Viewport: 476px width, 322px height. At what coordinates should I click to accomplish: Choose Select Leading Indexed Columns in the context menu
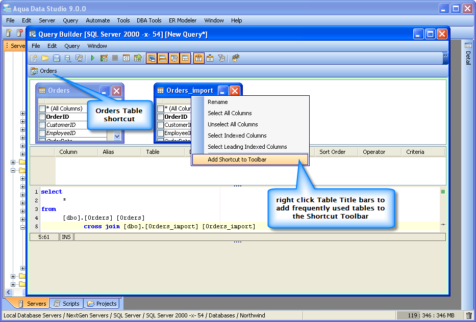(250, 147)
